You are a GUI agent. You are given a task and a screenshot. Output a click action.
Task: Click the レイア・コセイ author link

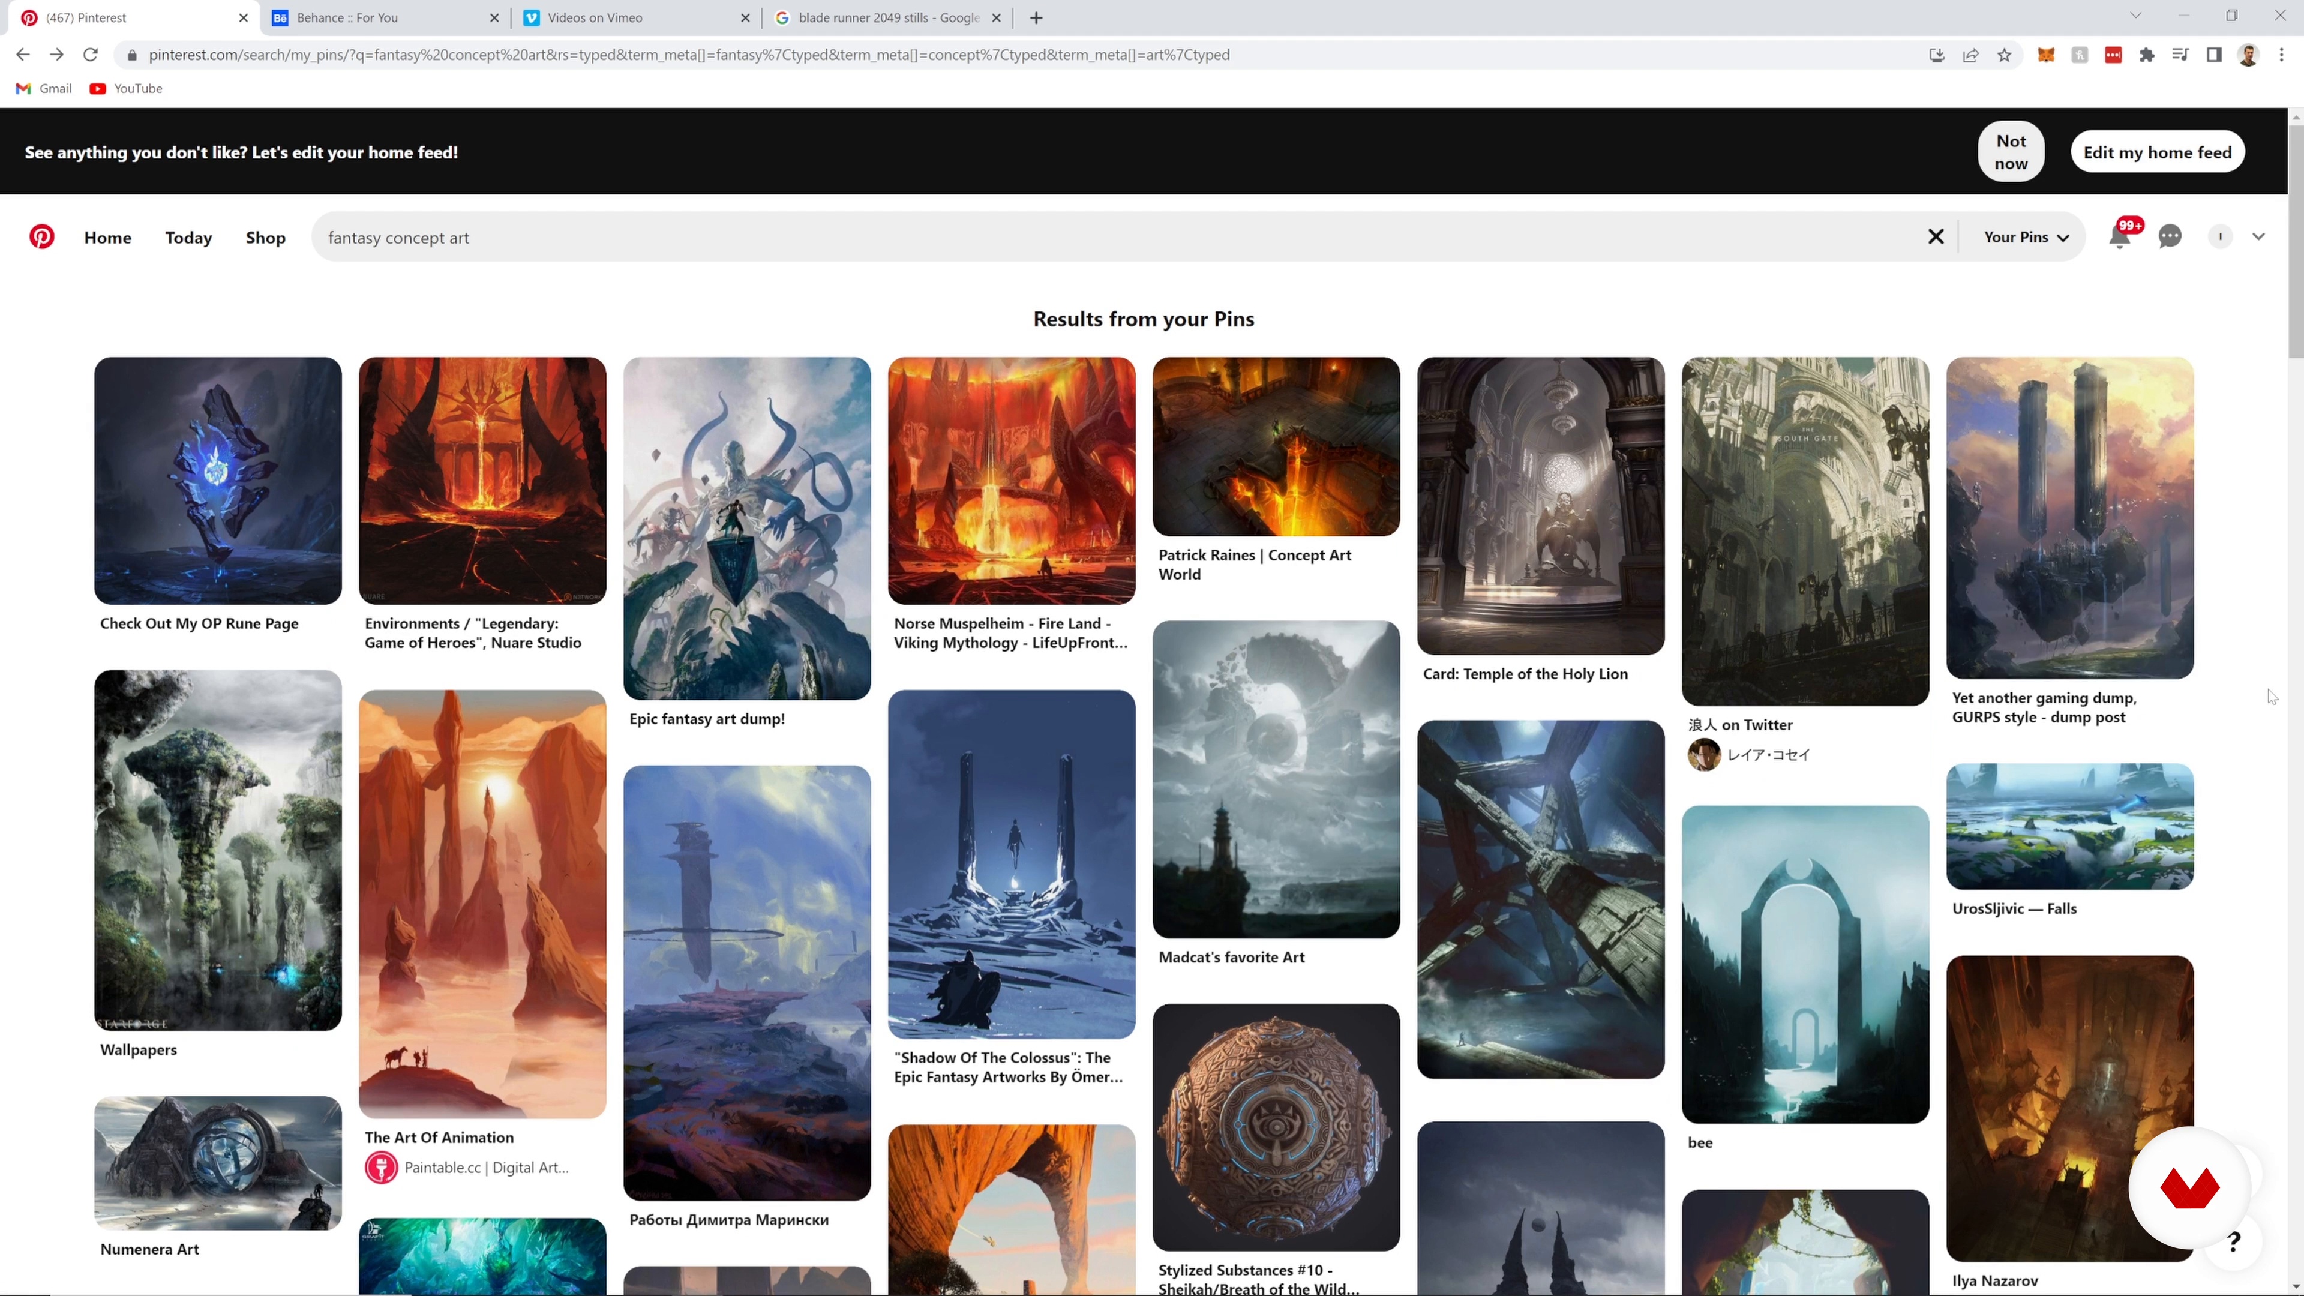pyautogui.click(x=1750, y=754)
